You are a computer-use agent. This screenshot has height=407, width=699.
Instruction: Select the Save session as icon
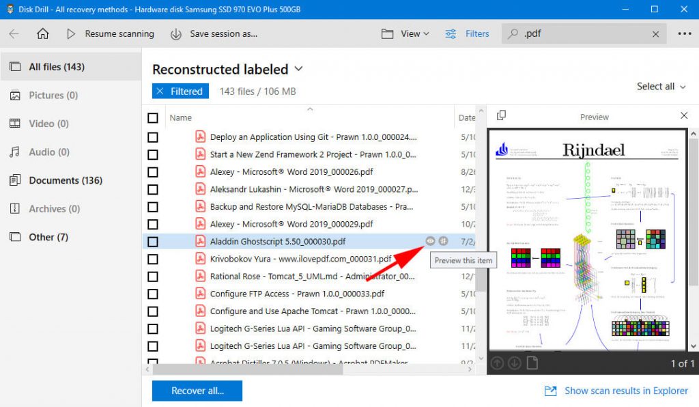[176, 33]
